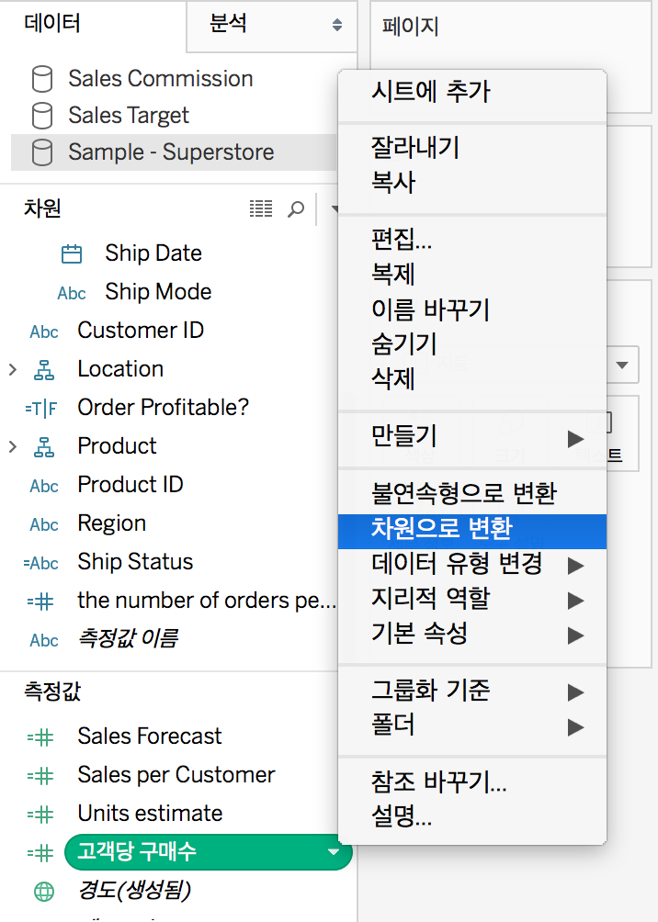Click the =T|F boolean icon beside Order Profitable?

coord(41,408)
